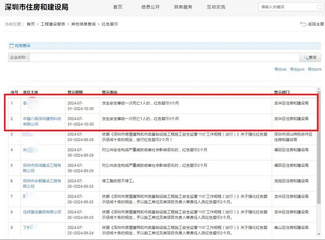Viewport: 325px width, 240px height.
Task: Open 中建八局深圳建筑科技有限公司 entry link
Action: 42,121
